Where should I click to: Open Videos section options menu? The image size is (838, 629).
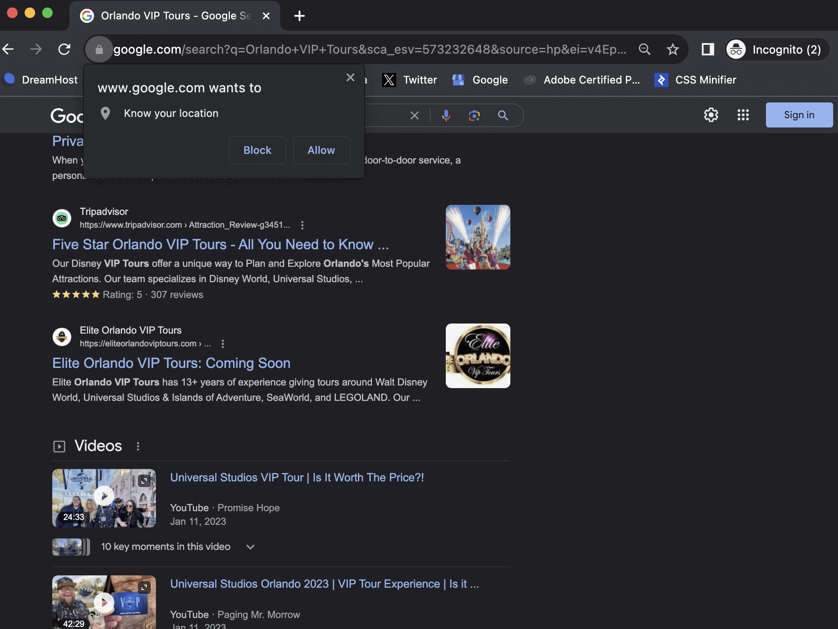138,446
